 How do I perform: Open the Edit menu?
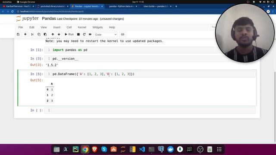tap(31, 28)
